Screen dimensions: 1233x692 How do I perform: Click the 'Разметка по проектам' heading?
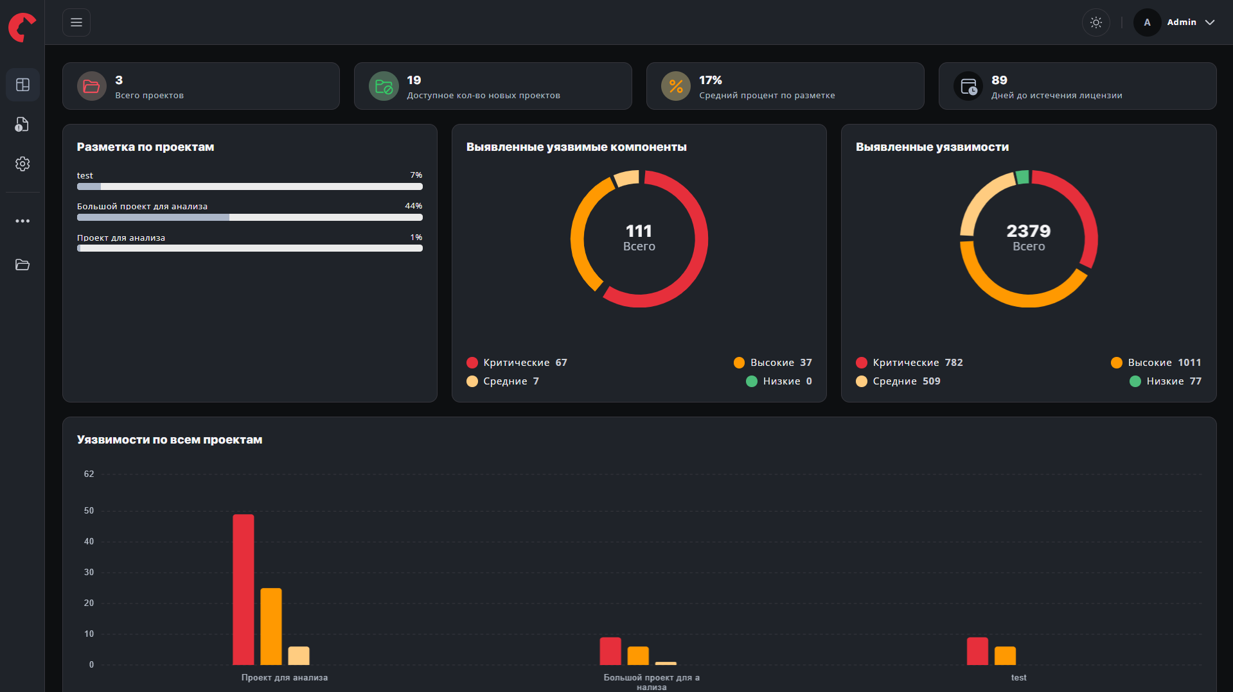point(146,147)
